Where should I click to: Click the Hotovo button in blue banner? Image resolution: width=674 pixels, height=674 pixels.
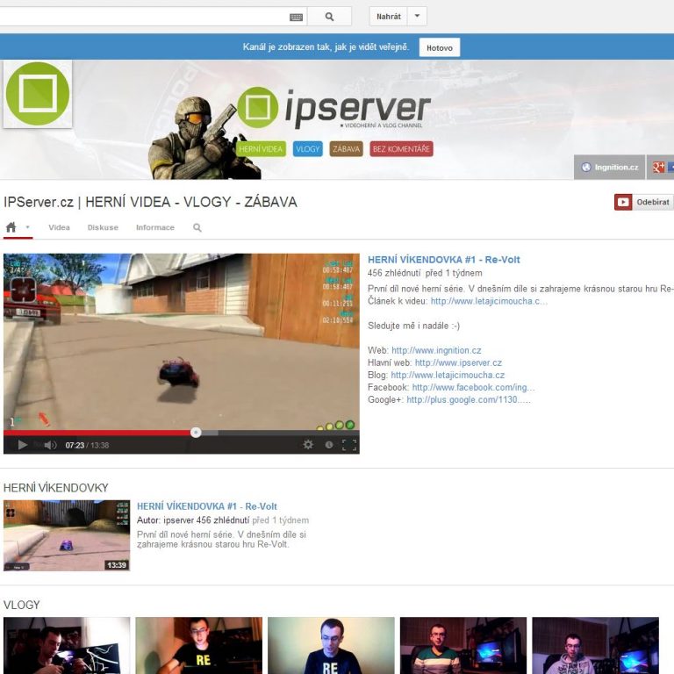(440, 47)
